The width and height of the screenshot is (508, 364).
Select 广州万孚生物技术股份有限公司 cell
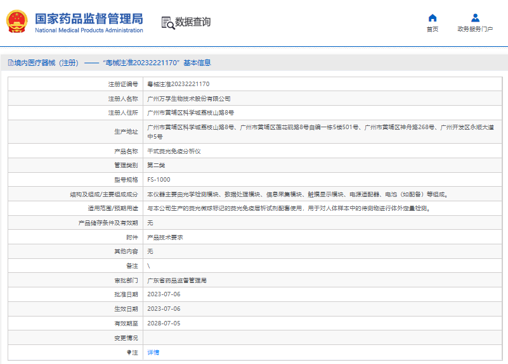(189, 99)
